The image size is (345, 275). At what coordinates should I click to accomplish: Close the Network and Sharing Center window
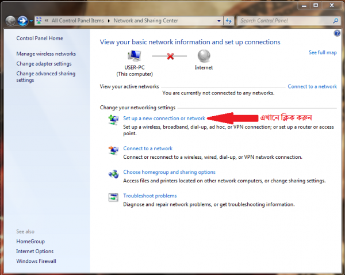tap(332, 6)
